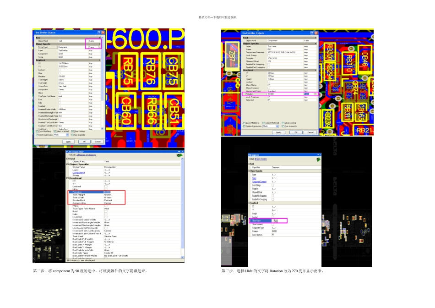Click Component Comment link in Component-kind PCB Inspector
The image size is (435, 308).
pyautogui.click(x=259, y=181)
